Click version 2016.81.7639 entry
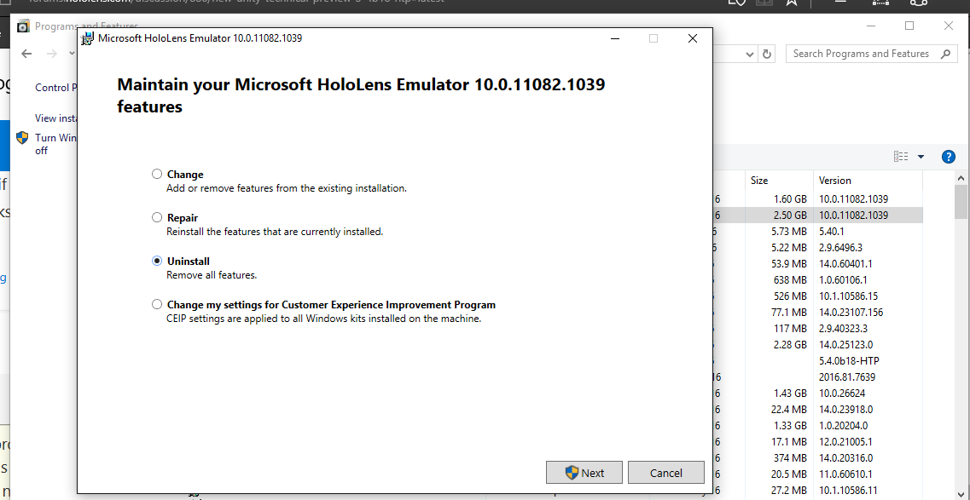 (x=847, y=376)
